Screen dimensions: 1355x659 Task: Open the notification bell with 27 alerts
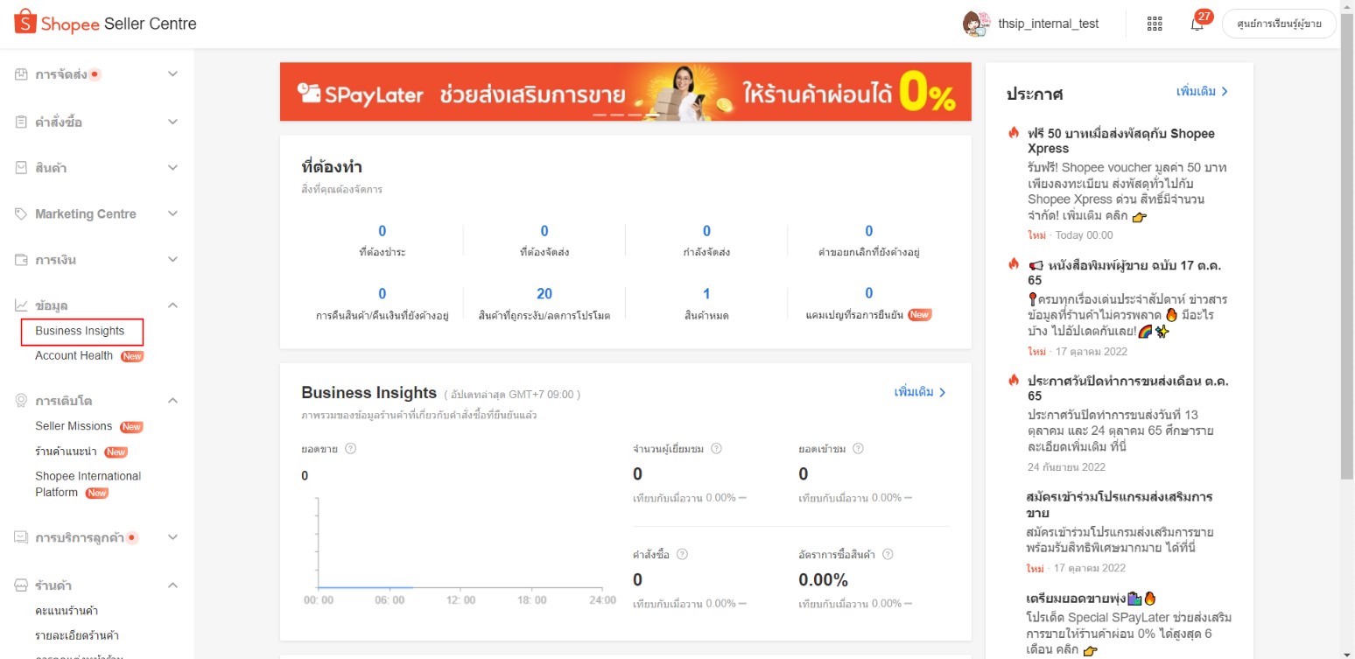tap(1197, 23)
